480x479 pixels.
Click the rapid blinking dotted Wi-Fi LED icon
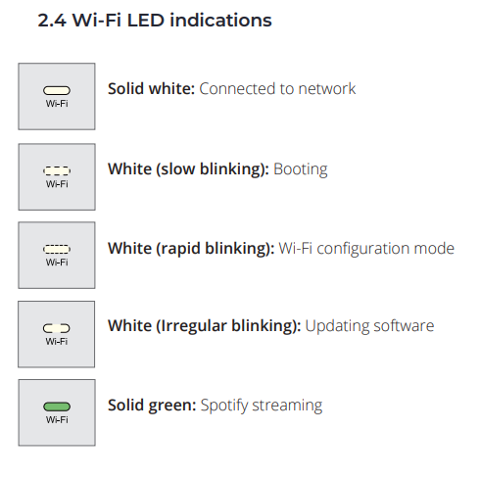(57, 255)
